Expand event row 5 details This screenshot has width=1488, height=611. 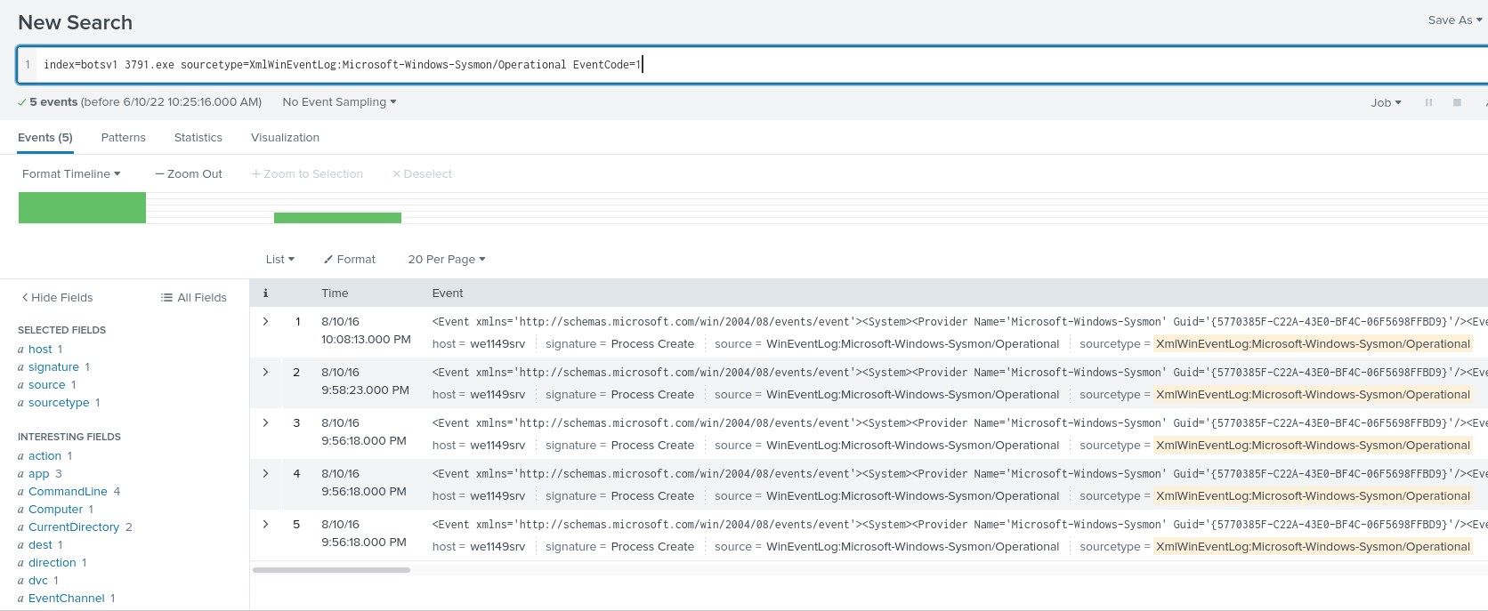pos(265,524)
